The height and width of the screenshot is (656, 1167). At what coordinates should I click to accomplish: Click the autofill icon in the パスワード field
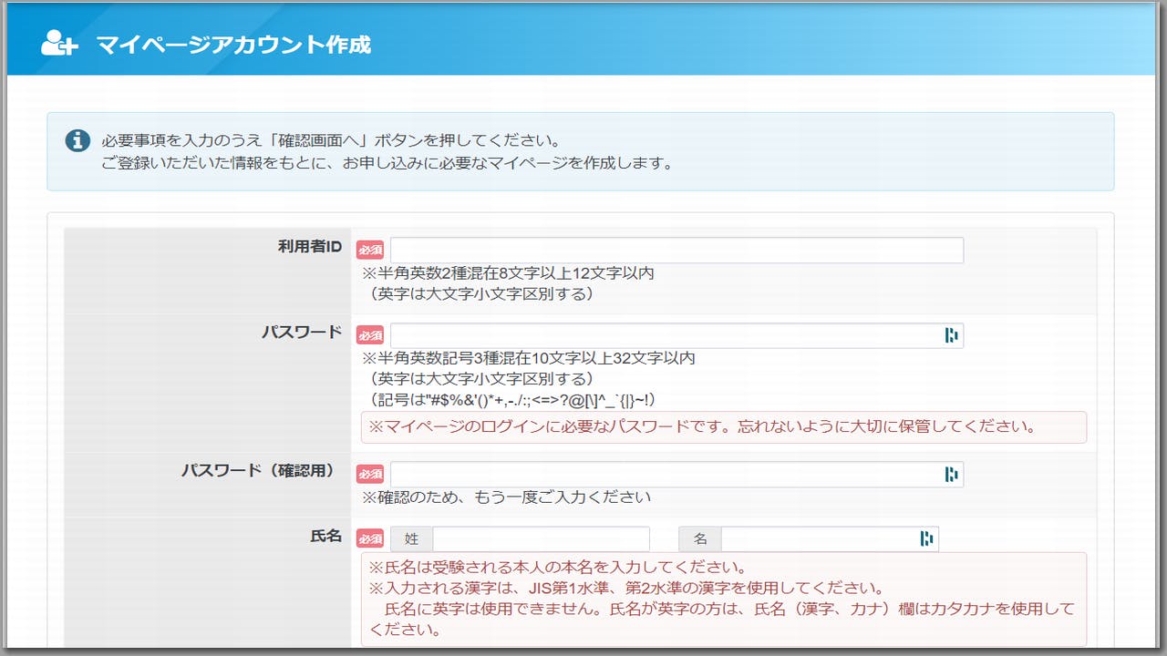pos(952,335)
